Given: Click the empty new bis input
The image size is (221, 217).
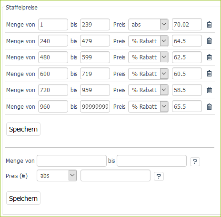Looking at the screenshot, I should click(x=151, y=160).
